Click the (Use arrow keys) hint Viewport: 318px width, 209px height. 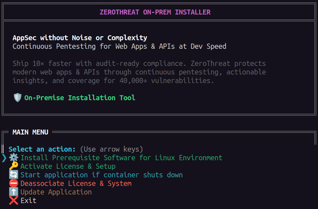(111, 149)
